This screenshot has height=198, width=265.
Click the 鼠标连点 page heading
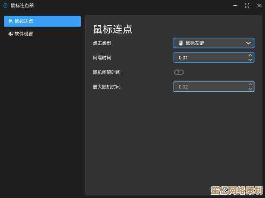pos(112,29)
